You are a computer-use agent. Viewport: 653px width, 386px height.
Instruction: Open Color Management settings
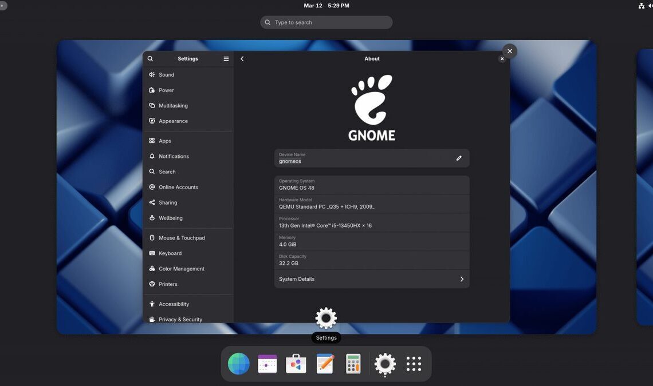(188, 269)
